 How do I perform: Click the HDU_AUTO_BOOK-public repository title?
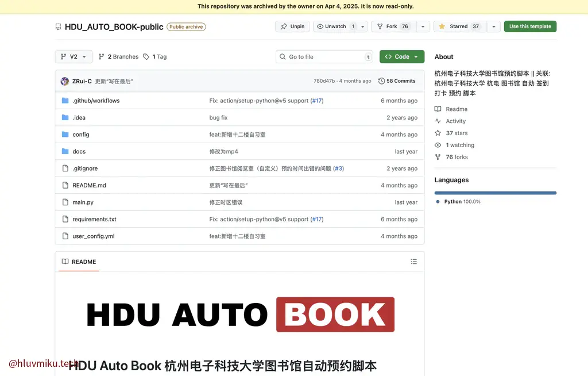[x=114, y=26]
